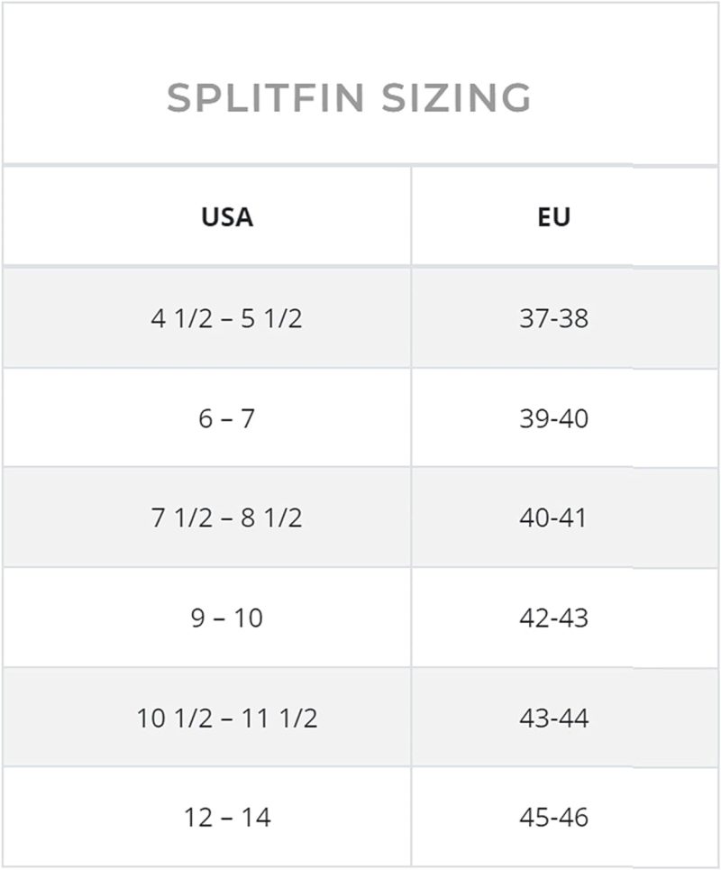Click the EU size 37-38 cell
Viewport: 721px width, 870px height.
[553, 318]
